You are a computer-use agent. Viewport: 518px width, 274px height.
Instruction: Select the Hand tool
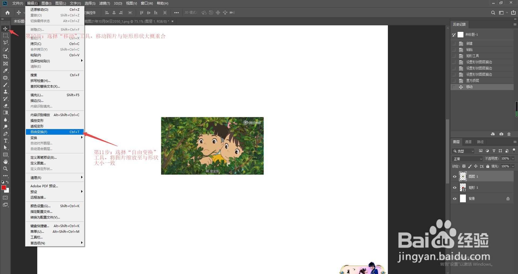[5, 162]
